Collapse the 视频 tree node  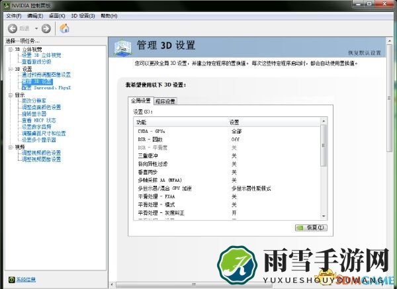click(x=11, y=147)
